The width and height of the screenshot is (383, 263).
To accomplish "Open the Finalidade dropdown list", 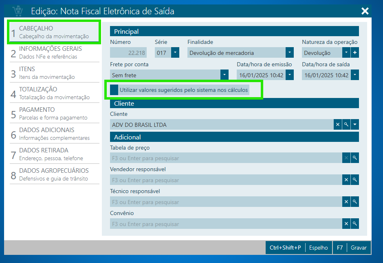I will click(x=290, y=53).
